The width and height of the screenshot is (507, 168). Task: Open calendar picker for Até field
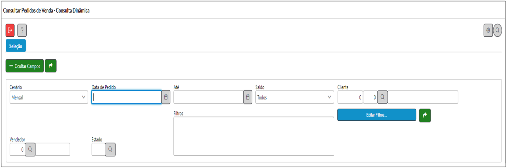pos(247,97)
